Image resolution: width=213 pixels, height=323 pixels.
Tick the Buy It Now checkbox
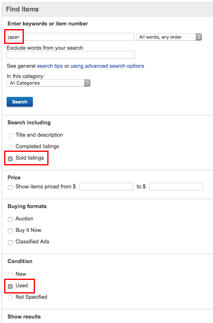click(10, 231)
